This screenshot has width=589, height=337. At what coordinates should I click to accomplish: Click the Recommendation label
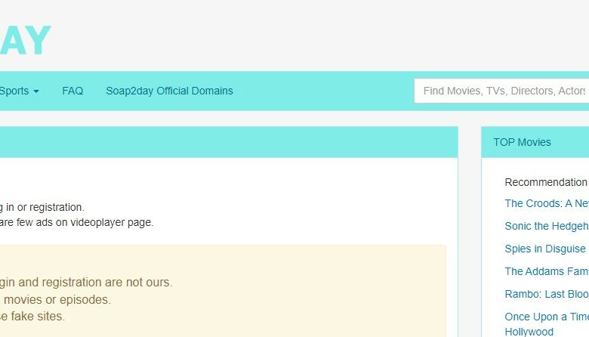[x=546, y=182]
